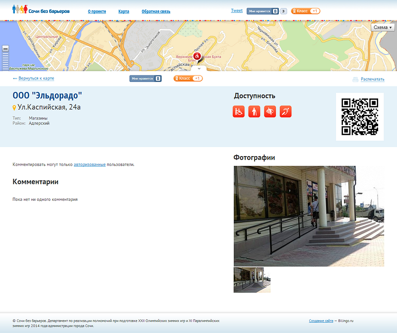Click the hearing impaired accessibility icon
This screenshot has width=397, height=333.
(x=286, y=112)
